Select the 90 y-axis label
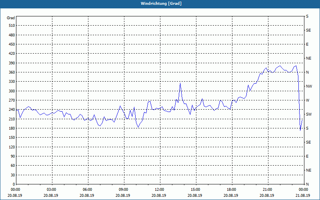Image resolution: width=320 pixels, height=200 pixels. point(13,156)
